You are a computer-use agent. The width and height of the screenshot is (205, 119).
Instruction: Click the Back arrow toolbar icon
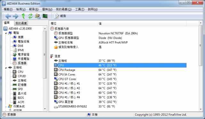pos(8,16)
